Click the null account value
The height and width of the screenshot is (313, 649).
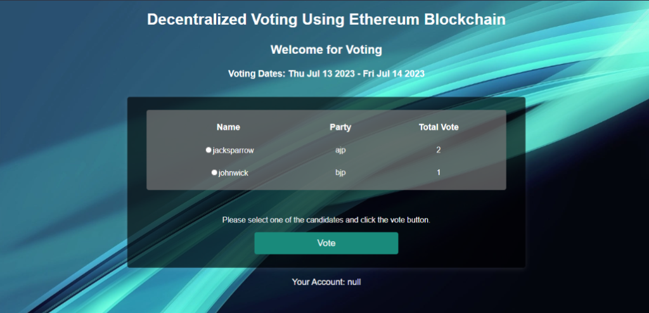(352, 281)
